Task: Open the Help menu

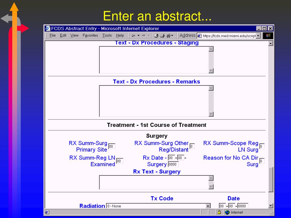Action: point(120,35)
